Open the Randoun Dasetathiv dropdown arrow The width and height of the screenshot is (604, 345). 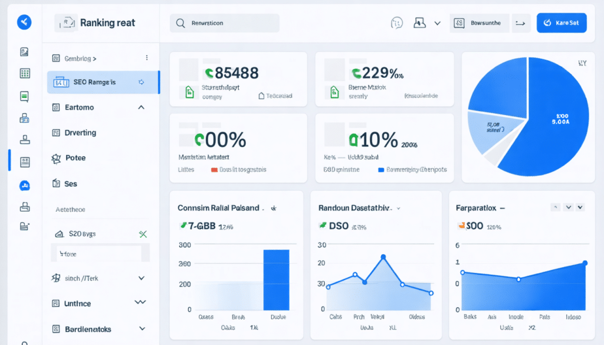point(399,208)
